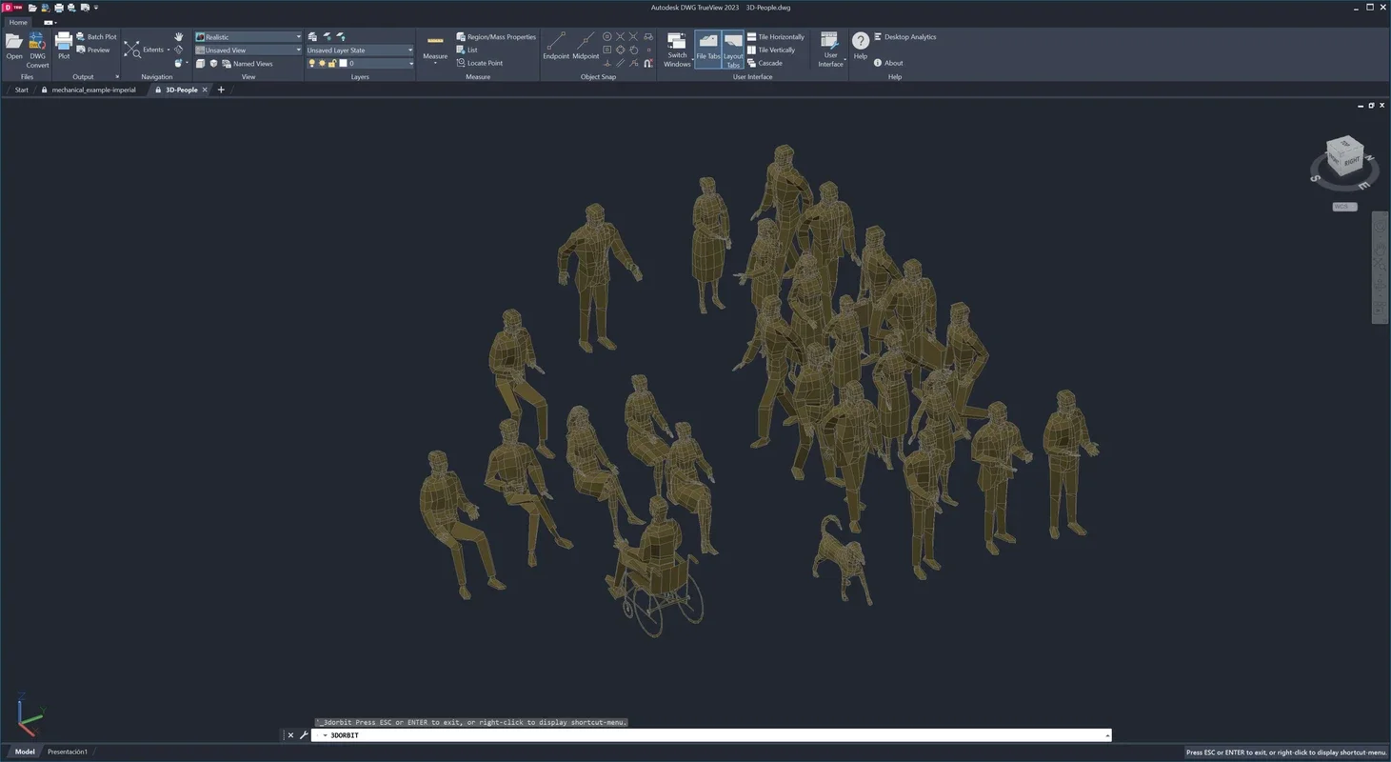Activate the Pan hand tool in Navigation
This screenshot has width=1391, height=762.
[x=178, y=37]
